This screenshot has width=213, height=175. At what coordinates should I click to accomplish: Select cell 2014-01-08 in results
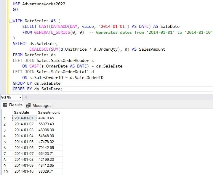coord(24,159)
